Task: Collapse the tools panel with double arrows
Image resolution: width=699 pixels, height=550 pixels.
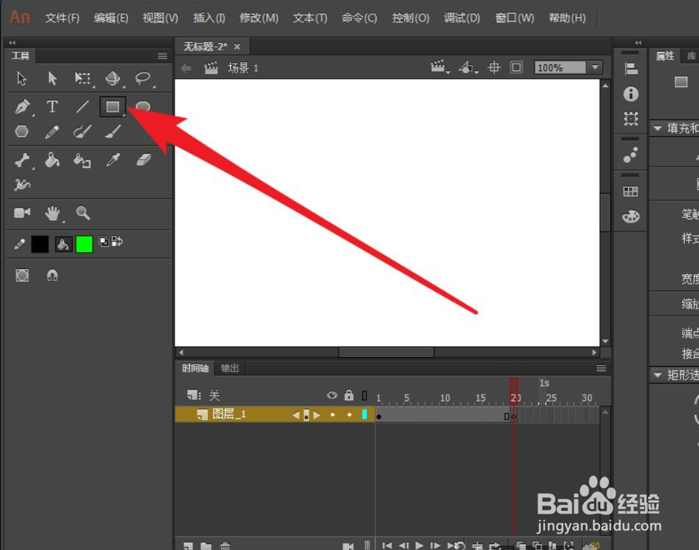Action: (x=12, y=43)
